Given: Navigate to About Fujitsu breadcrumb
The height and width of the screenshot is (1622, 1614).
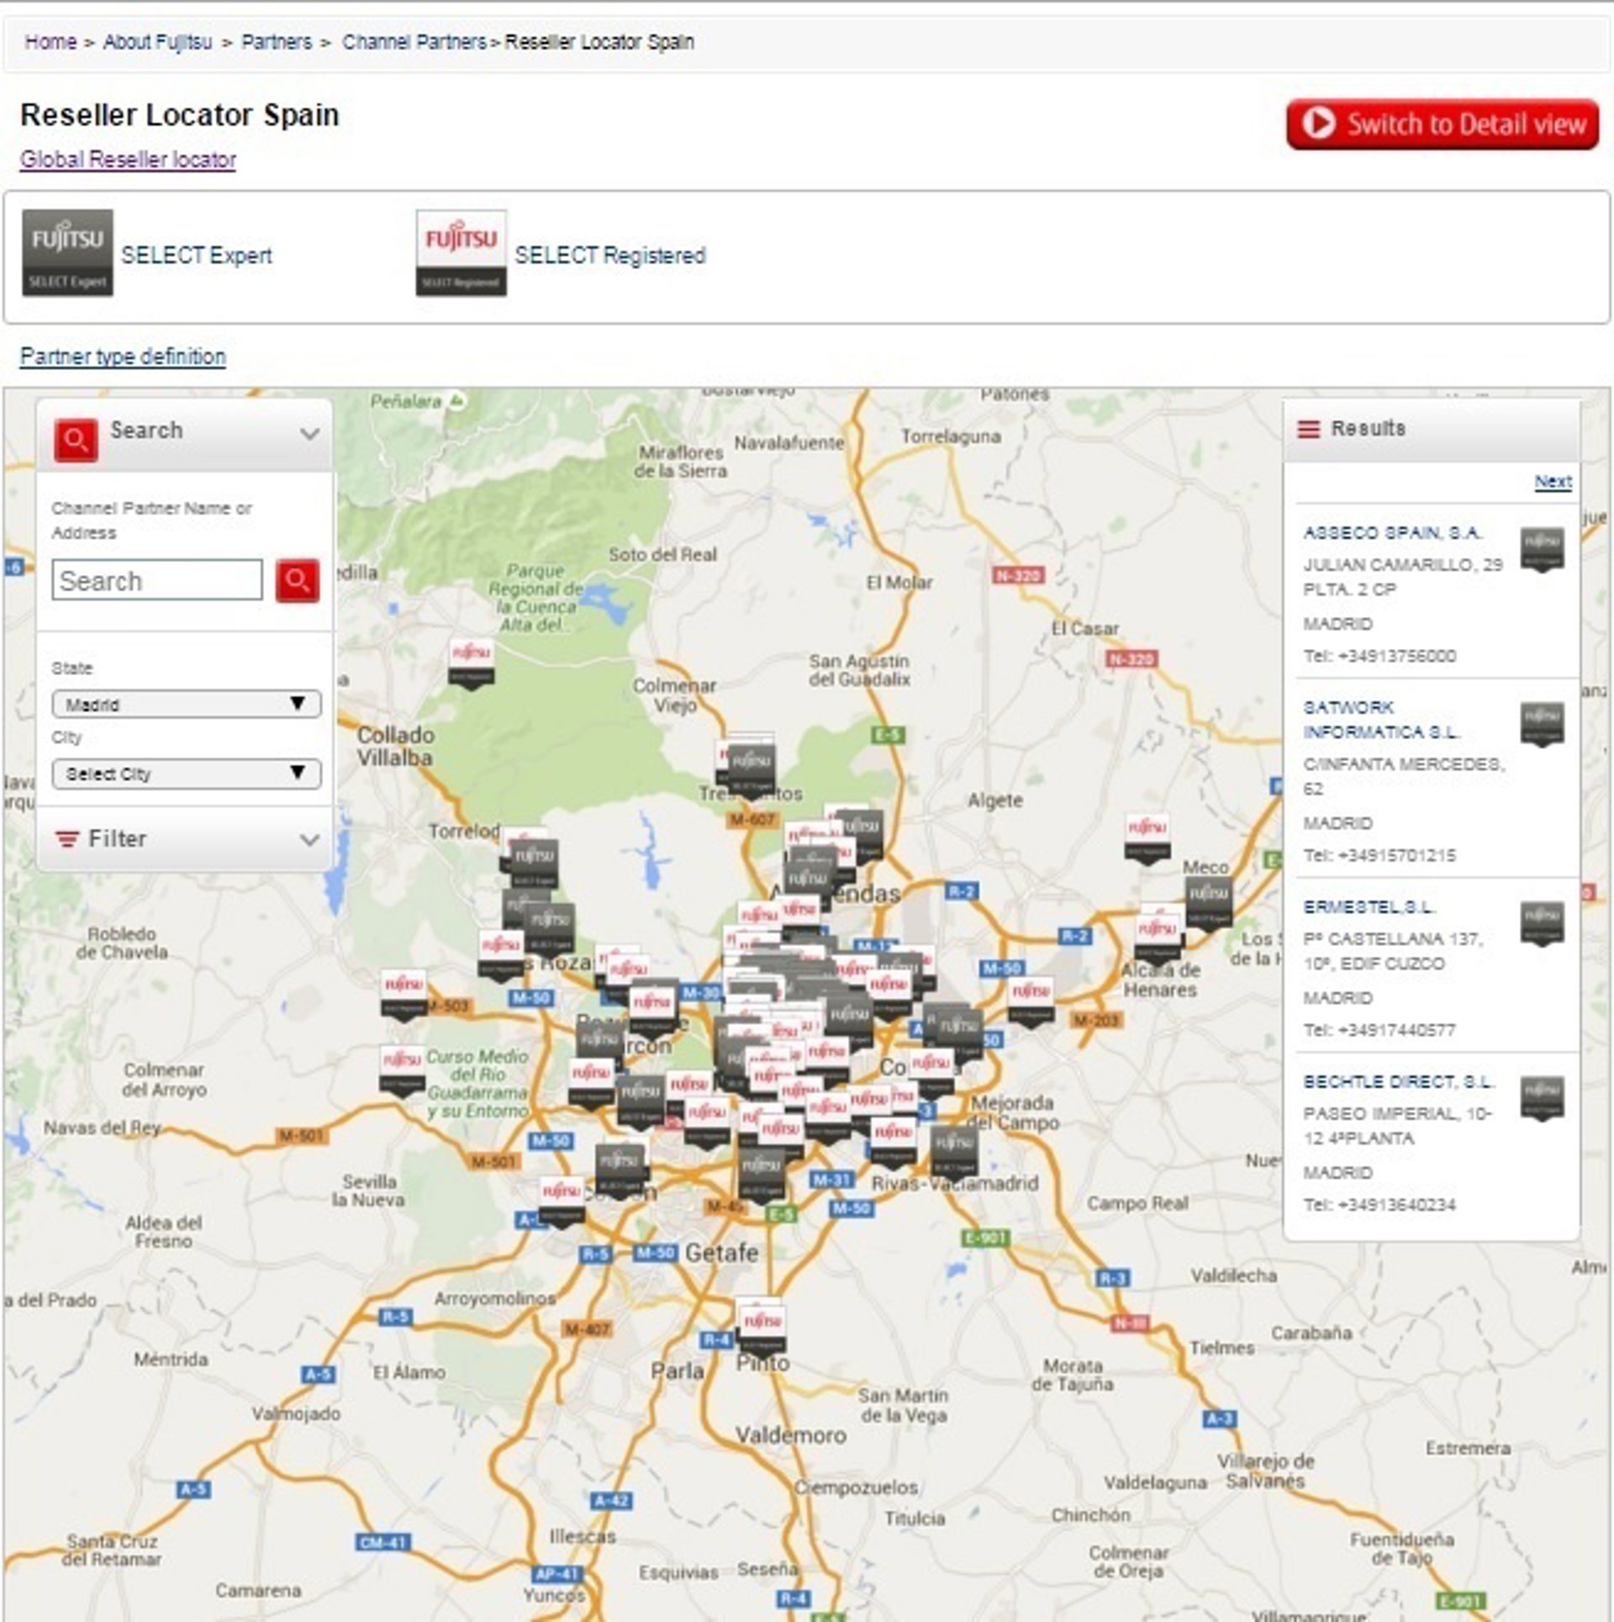Looking at the screenshot, I should pos(157,42).
